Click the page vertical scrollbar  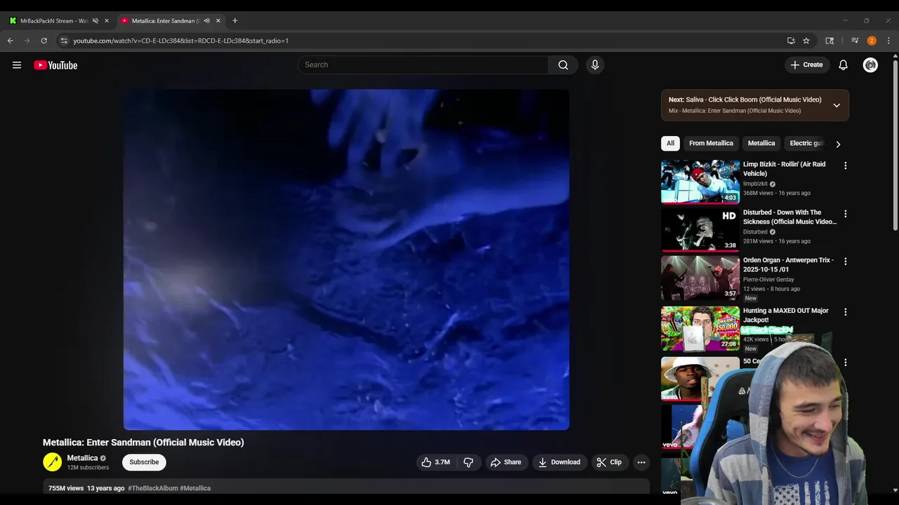click(x=895, y=144)
